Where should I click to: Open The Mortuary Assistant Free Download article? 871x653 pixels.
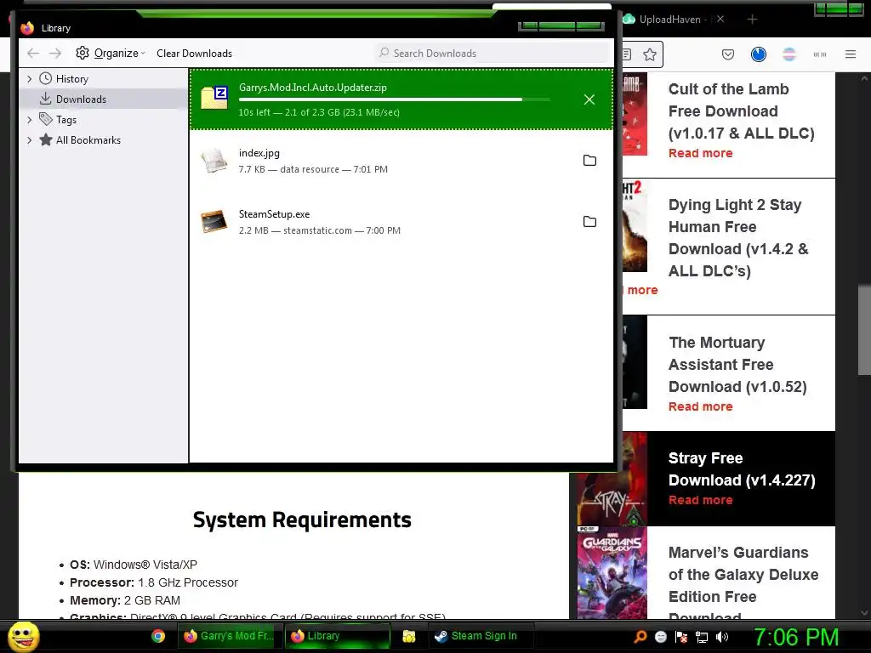(737, 364)
